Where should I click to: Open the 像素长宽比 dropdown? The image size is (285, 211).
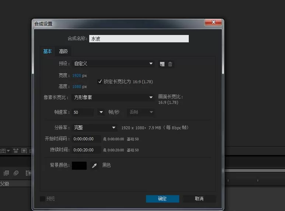tap(113, 97)
